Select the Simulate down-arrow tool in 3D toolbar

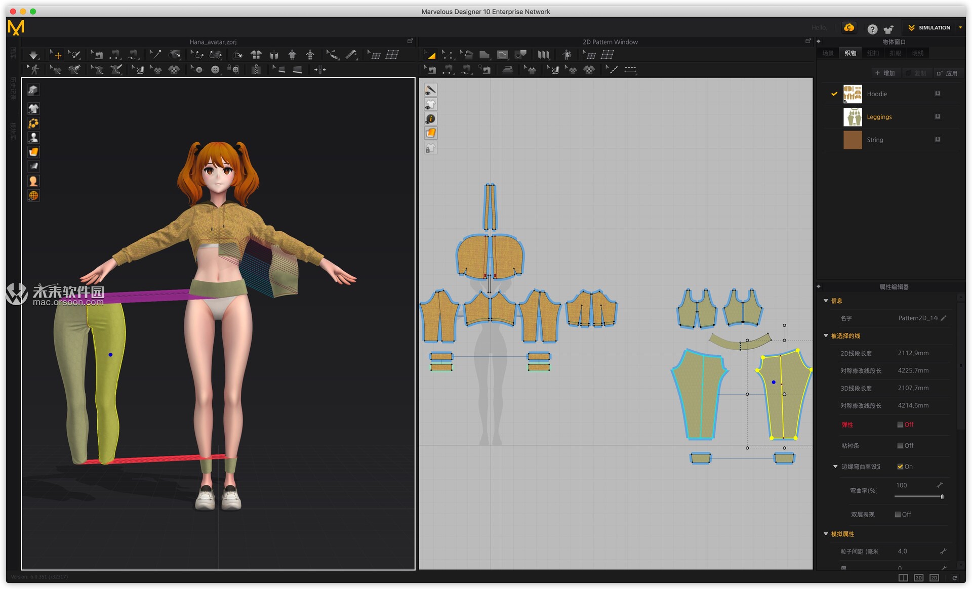(x=33, y=55)
